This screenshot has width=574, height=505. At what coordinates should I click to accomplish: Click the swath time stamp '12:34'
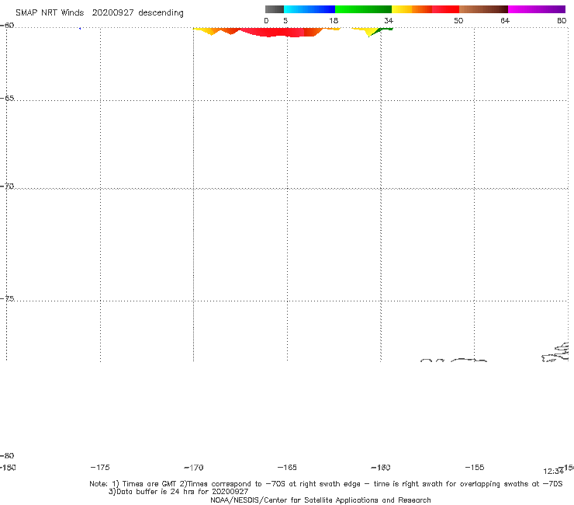553,472
